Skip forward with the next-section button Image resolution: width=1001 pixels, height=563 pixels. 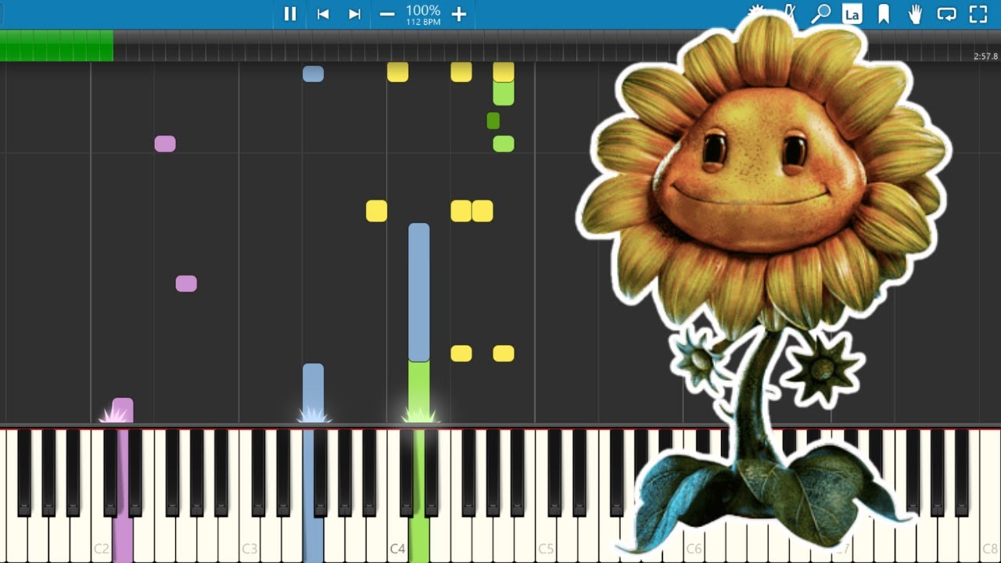tap(354, 14)
